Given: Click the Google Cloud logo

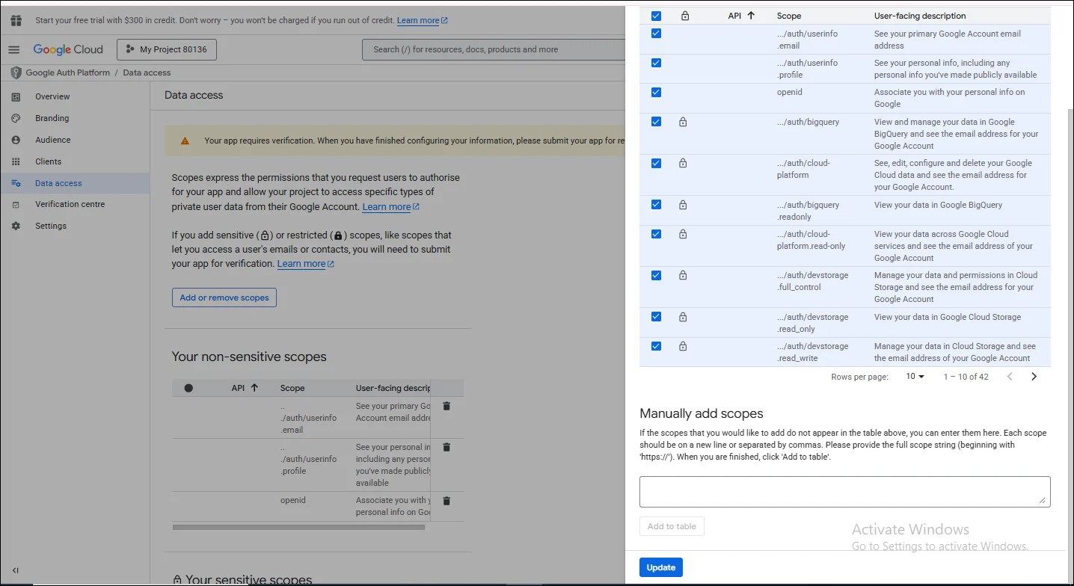Looking at the screenshot, I should click(x=68, y=49).
